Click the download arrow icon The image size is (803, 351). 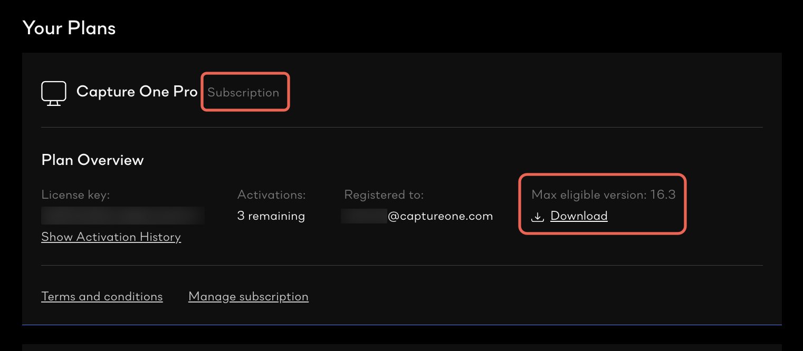(538, 216)
